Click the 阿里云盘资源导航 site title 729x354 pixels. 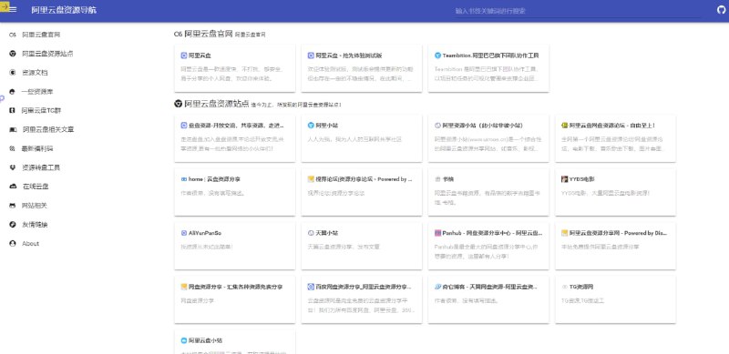(x=64, y=10)
